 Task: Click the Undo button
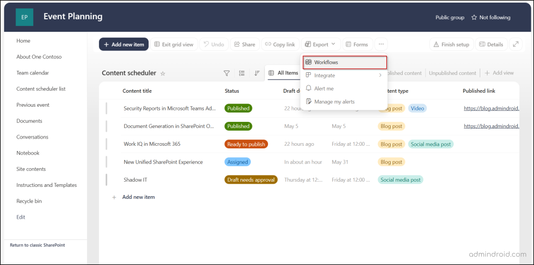pyautogui.click(x=214, y=44)
